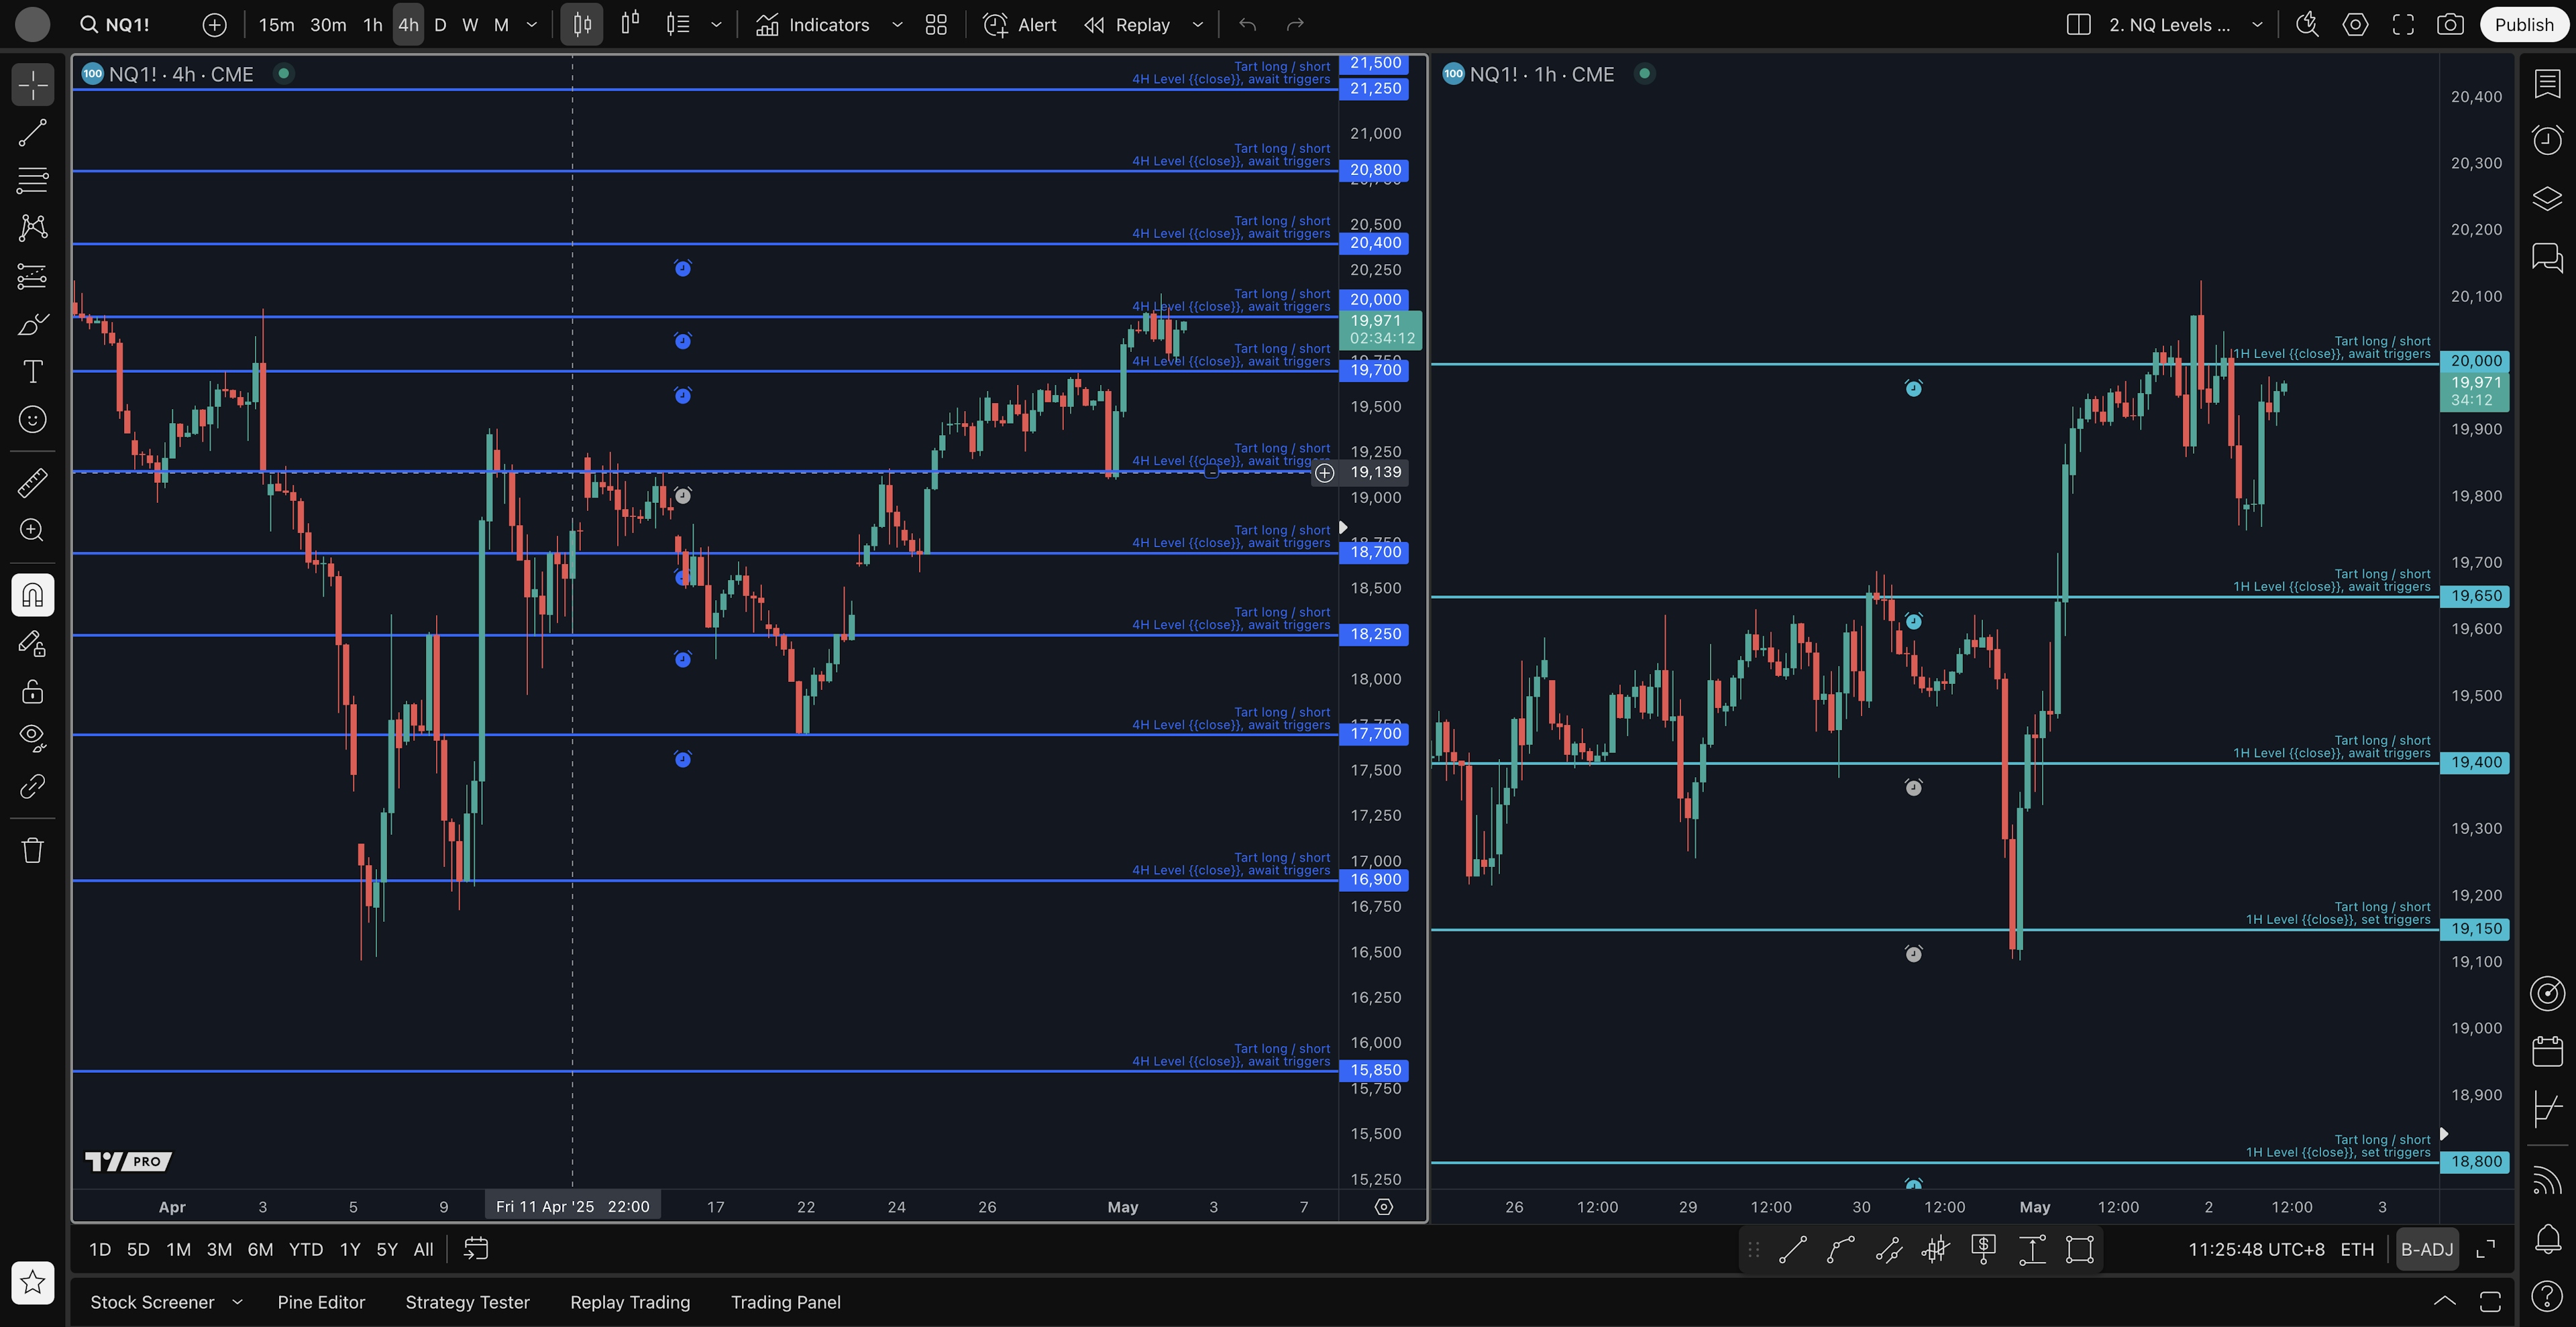This screenshot has height=1327, width=2576.
Task: Toggle magnet mode in left sidebar
Action: (x=32, y=595)
